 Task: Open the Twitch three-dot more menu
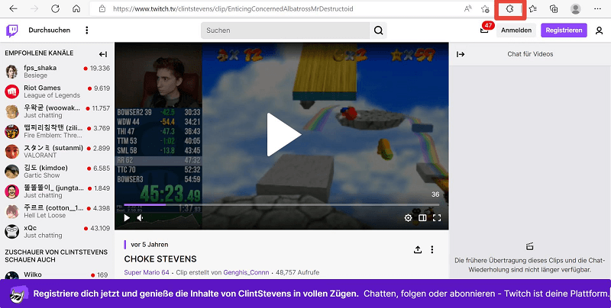click(x=87, y=30)
